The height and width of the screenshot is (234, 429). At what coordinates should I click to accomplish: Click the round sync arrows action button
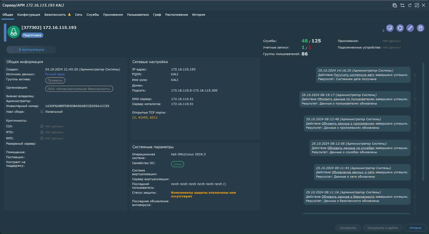(400, 28)
